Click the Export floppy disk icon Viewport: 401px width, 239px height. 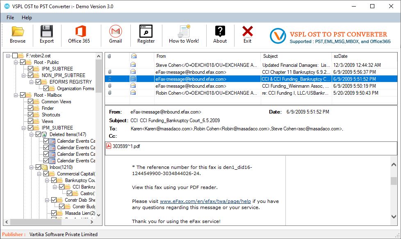pyautogui.click(x=47, y=31)
